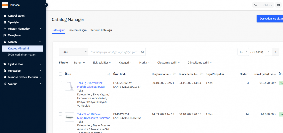283x133 pixels.
Task: Click the Teka TL 6310 aspirator thumbnail
Action: click(x=69, y=117)
